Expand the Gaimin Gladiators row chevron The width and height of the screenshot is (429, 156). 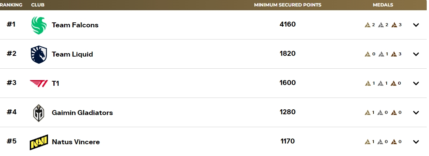click(x=416, y=112)
